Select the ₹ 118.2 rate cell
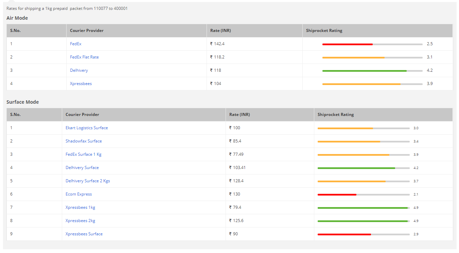Viewport: 459px width, 253px height. click(254, 57)
